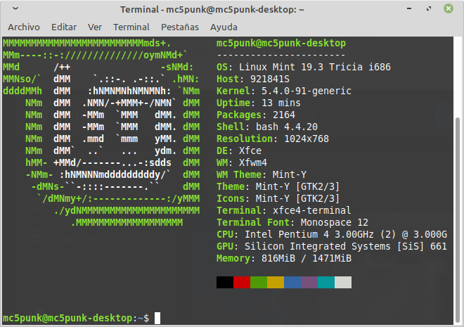Click the Memory value '816MiB / 1471MiB'
The image size is (464, 327).
click(307, 258)
